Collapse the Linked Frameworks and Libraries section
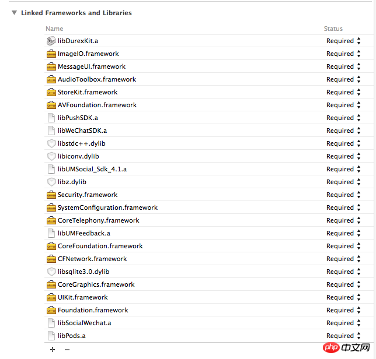The height and width of the screenshot is (359, 376). [15, 13]
